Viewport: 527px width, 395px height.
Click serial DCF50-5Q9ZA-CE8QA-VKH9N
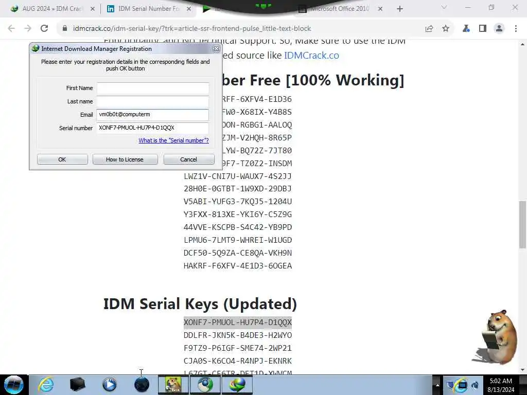point(238,253)
